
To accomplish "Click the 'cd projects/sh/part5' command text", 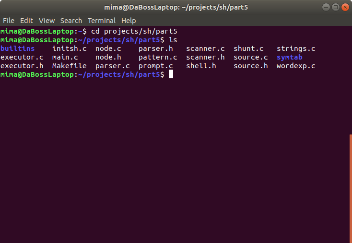I will [x=134, y=32].
